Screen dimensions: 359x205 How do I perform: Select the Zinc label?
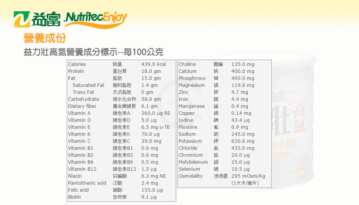pos(184,92)
